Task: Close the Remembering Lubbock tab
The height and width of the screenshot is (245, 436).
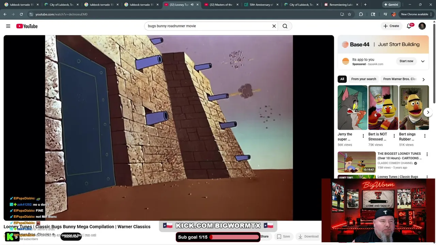Action: point(358,5)
